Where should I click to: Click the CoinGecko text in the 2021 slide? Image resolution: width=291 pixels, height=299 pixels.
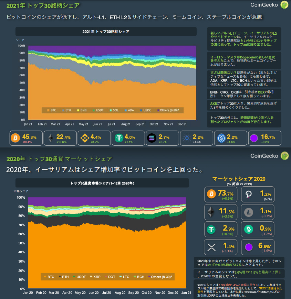point(264,5)
